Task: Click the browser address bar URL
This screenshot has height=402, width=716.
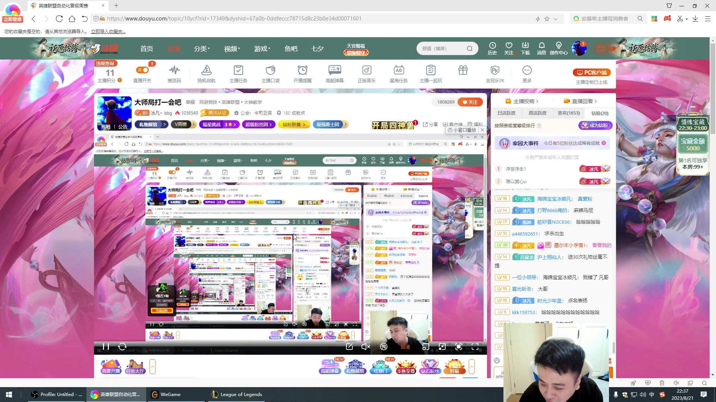Action: pos(234,19)
